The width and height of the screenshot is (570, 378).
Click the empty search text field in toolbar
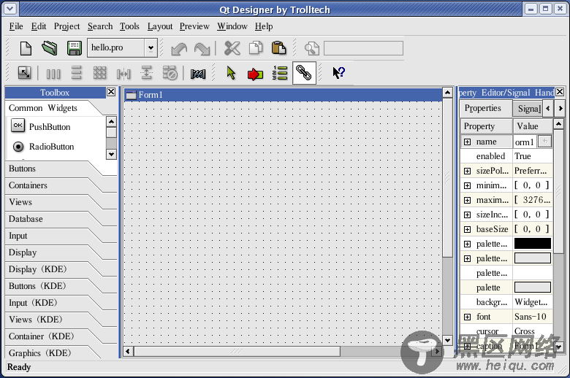363,48
